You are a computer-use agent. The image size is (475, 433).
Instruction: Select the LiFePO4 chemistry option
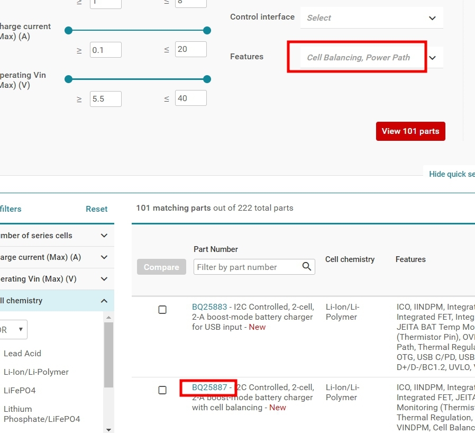[20, 391]
